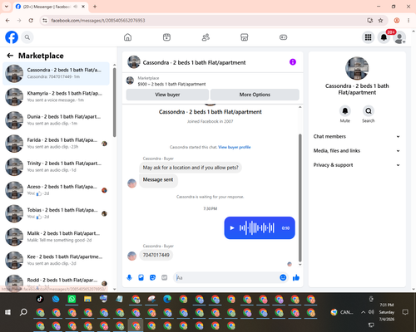
Task: Show hidden system tray icons
Action: click(x=363, y=312)
